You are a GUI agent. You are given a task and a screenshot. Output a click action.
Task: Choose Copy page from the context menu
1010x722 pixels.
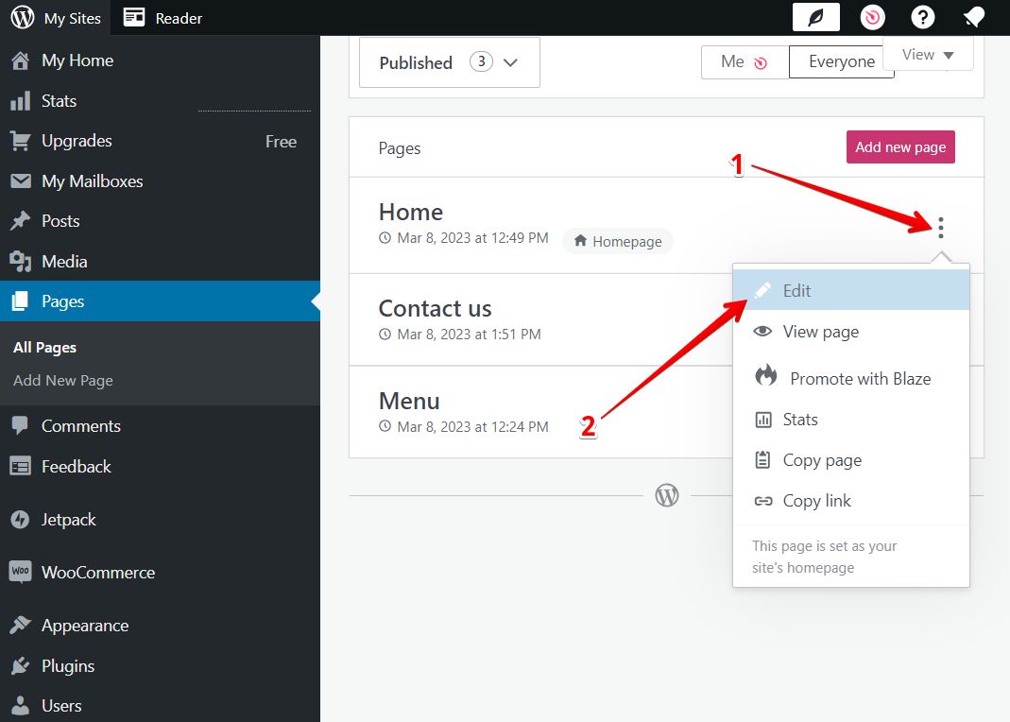click(822, 460)
